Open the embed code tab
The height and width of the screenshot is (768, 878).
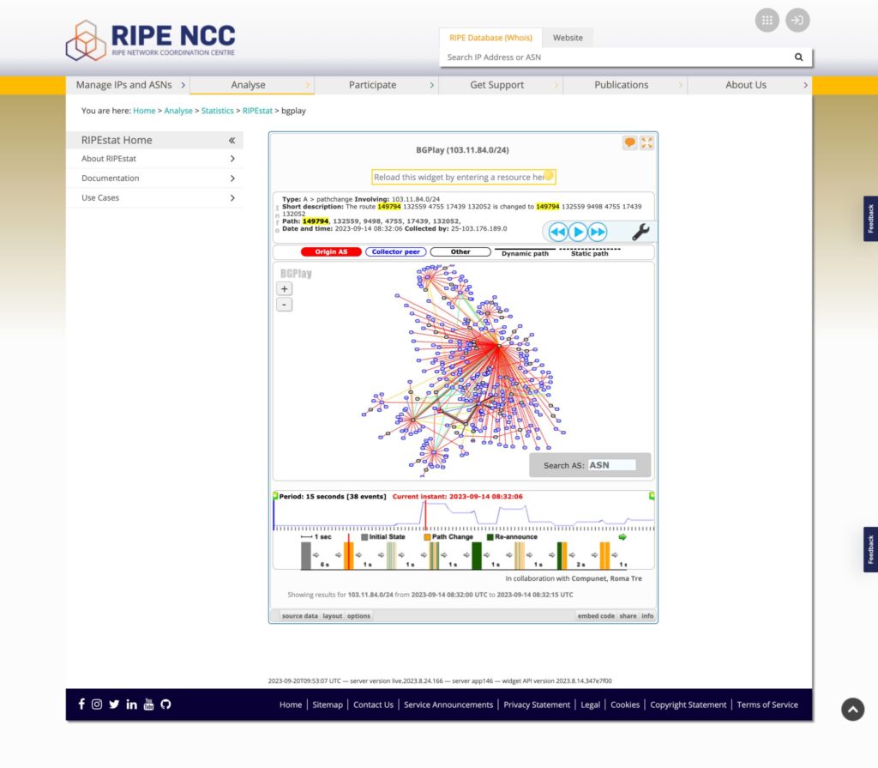pos(596,615)
